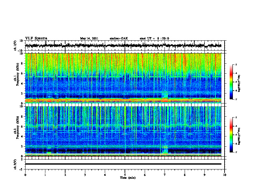Click the "-3" label on lower color scale
This screenshot has height=196, width=253.
point(235,118)
